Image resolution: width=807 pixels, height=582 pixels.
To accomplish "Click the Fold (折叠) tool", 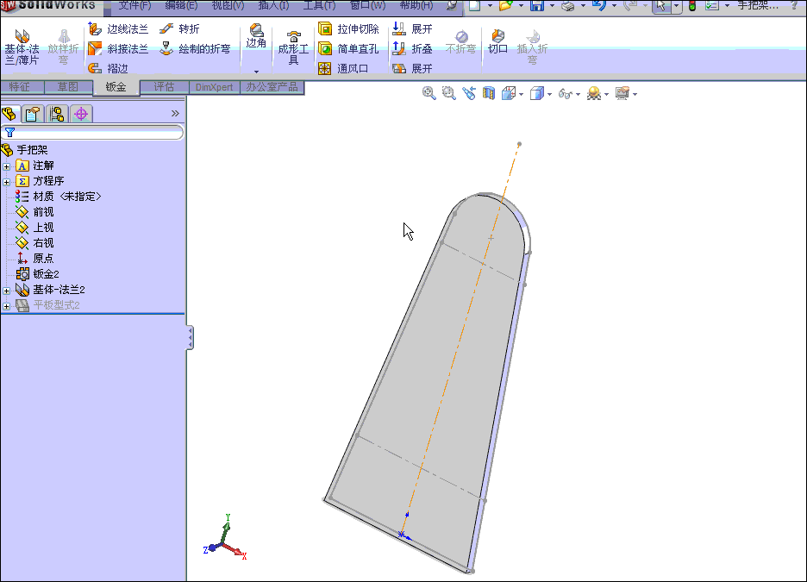I will point(412,49).
